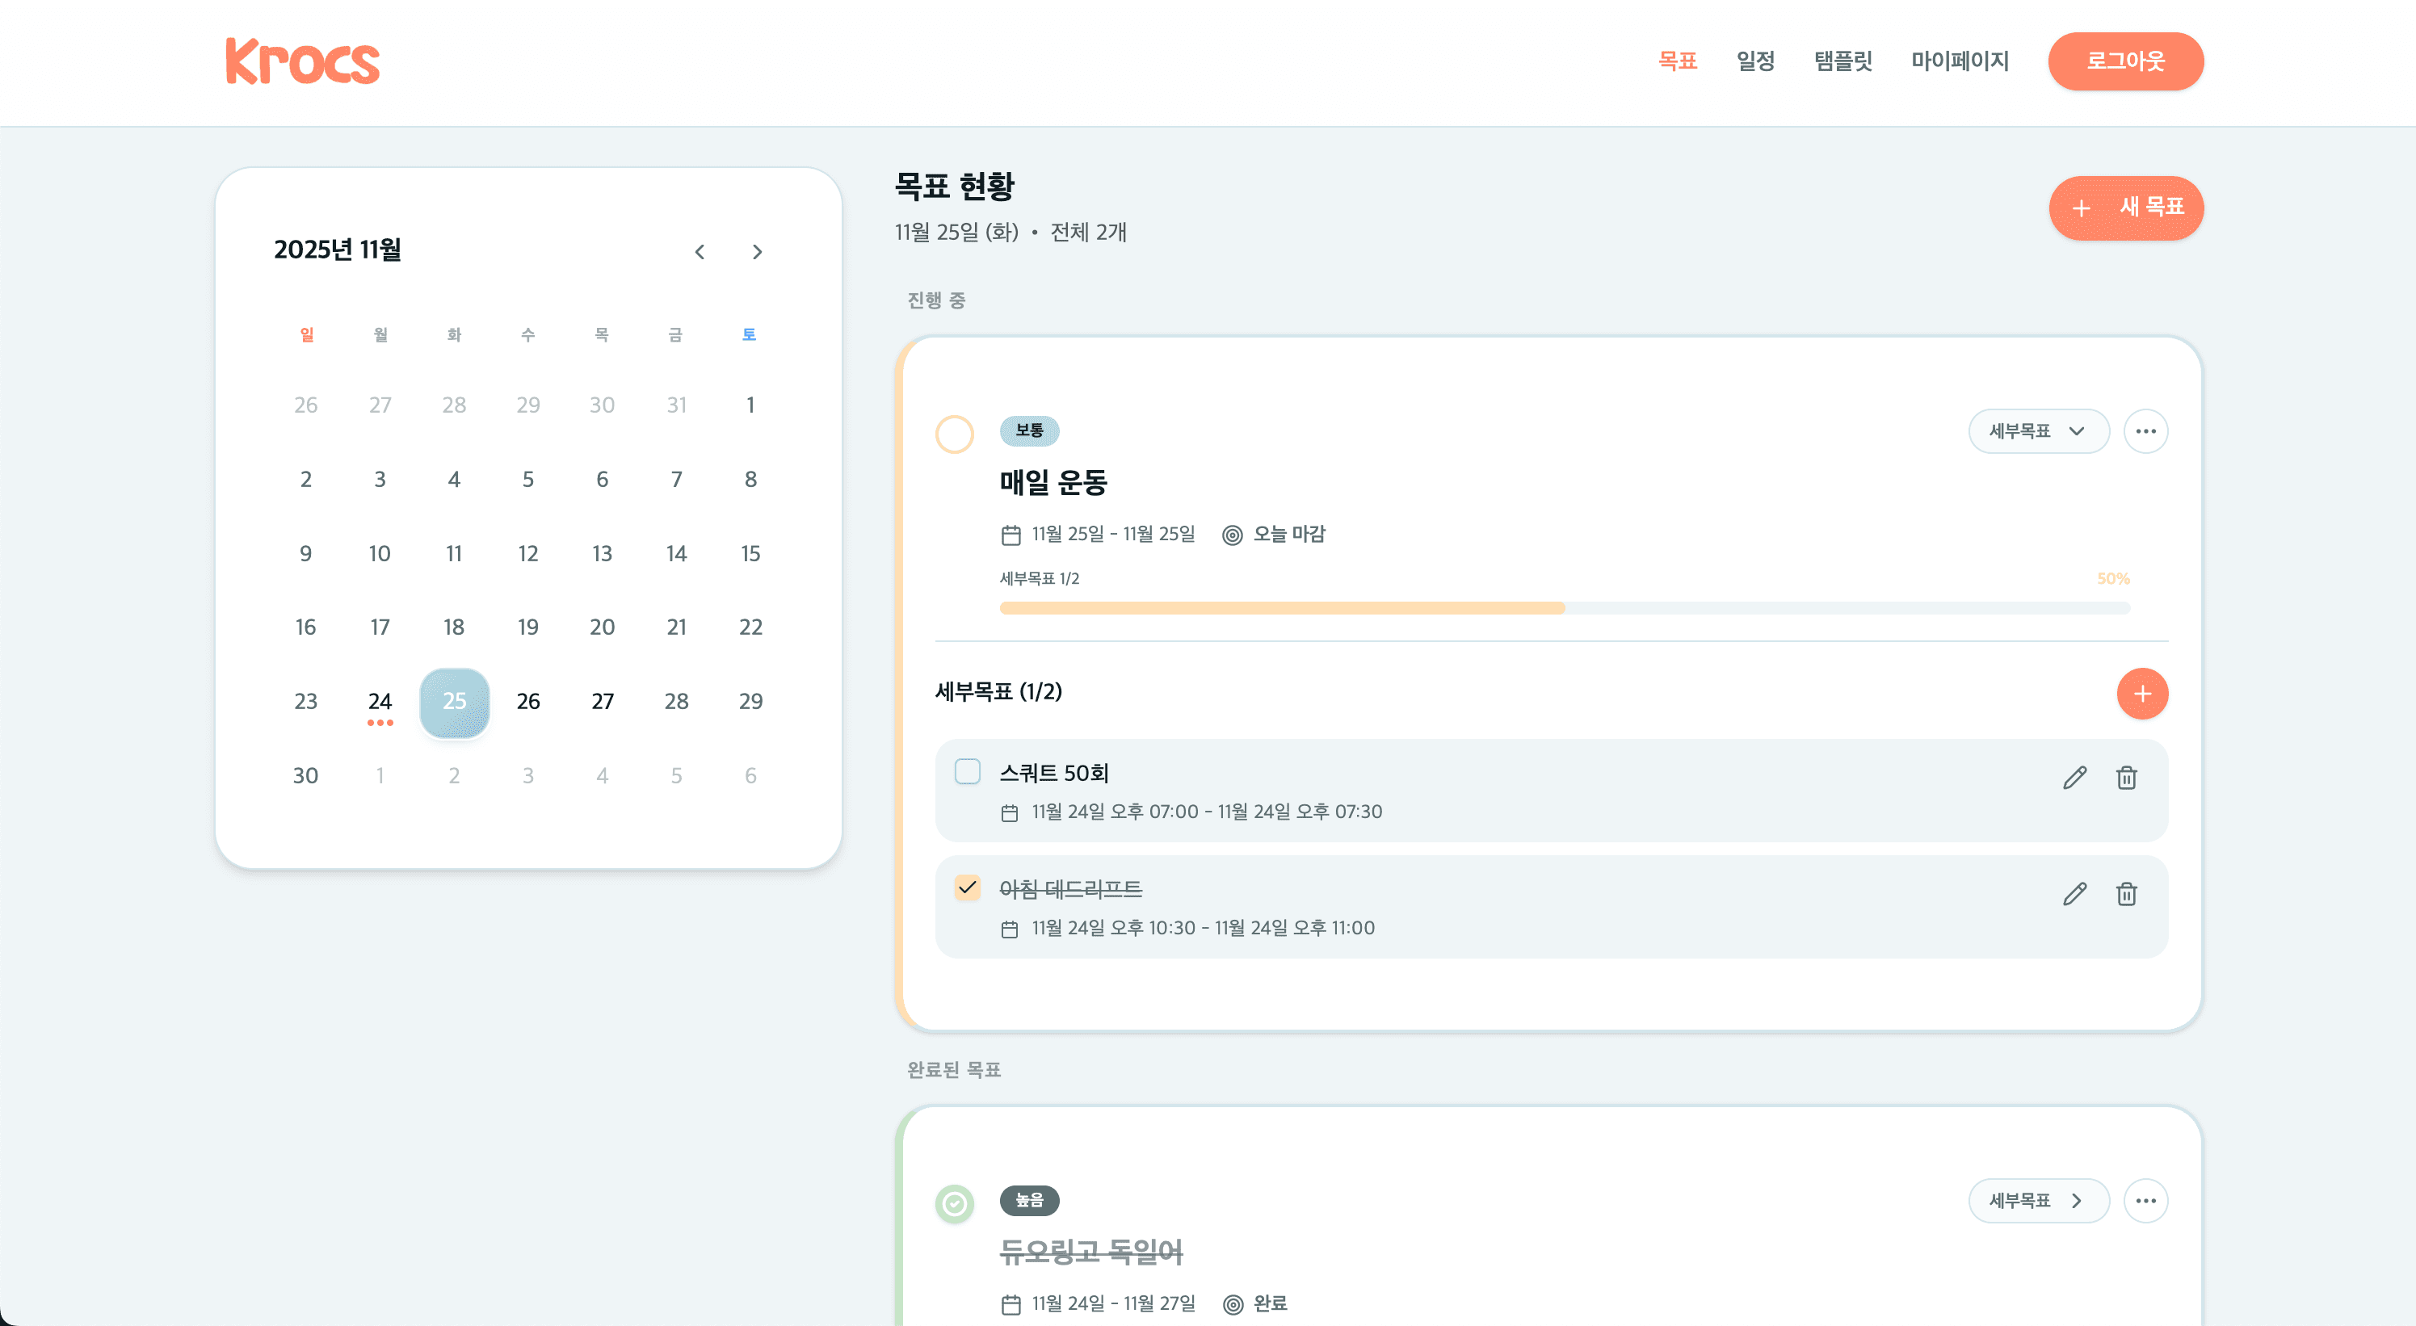
Task: Expand the 세부목표 dropdown on 매일 운동
Action: (x=2039, y=431)
